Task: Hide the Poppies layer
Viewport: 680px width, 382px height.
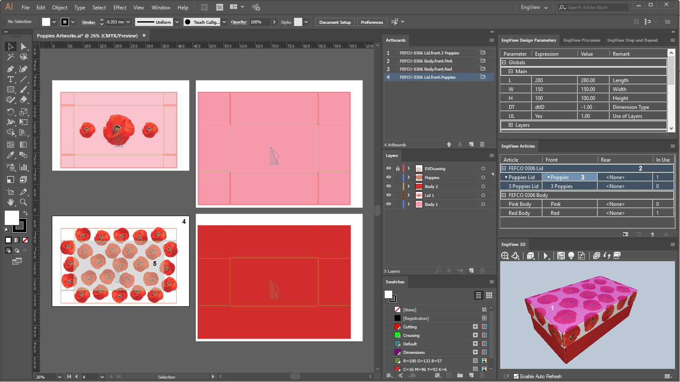Action: pos(388,177)
